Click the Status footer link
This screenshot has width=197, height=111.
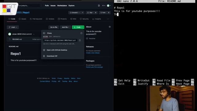[73, 78]
